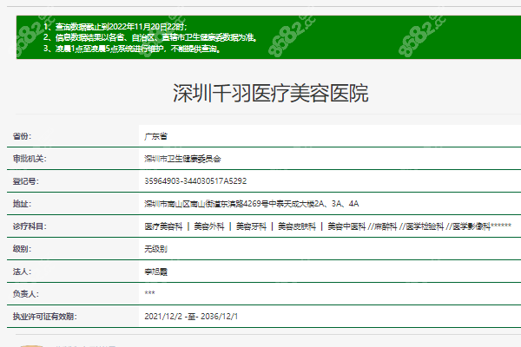This screenshot has width=521, height=347.
Task: Select the 地址 label
Action: coord(22,204)
